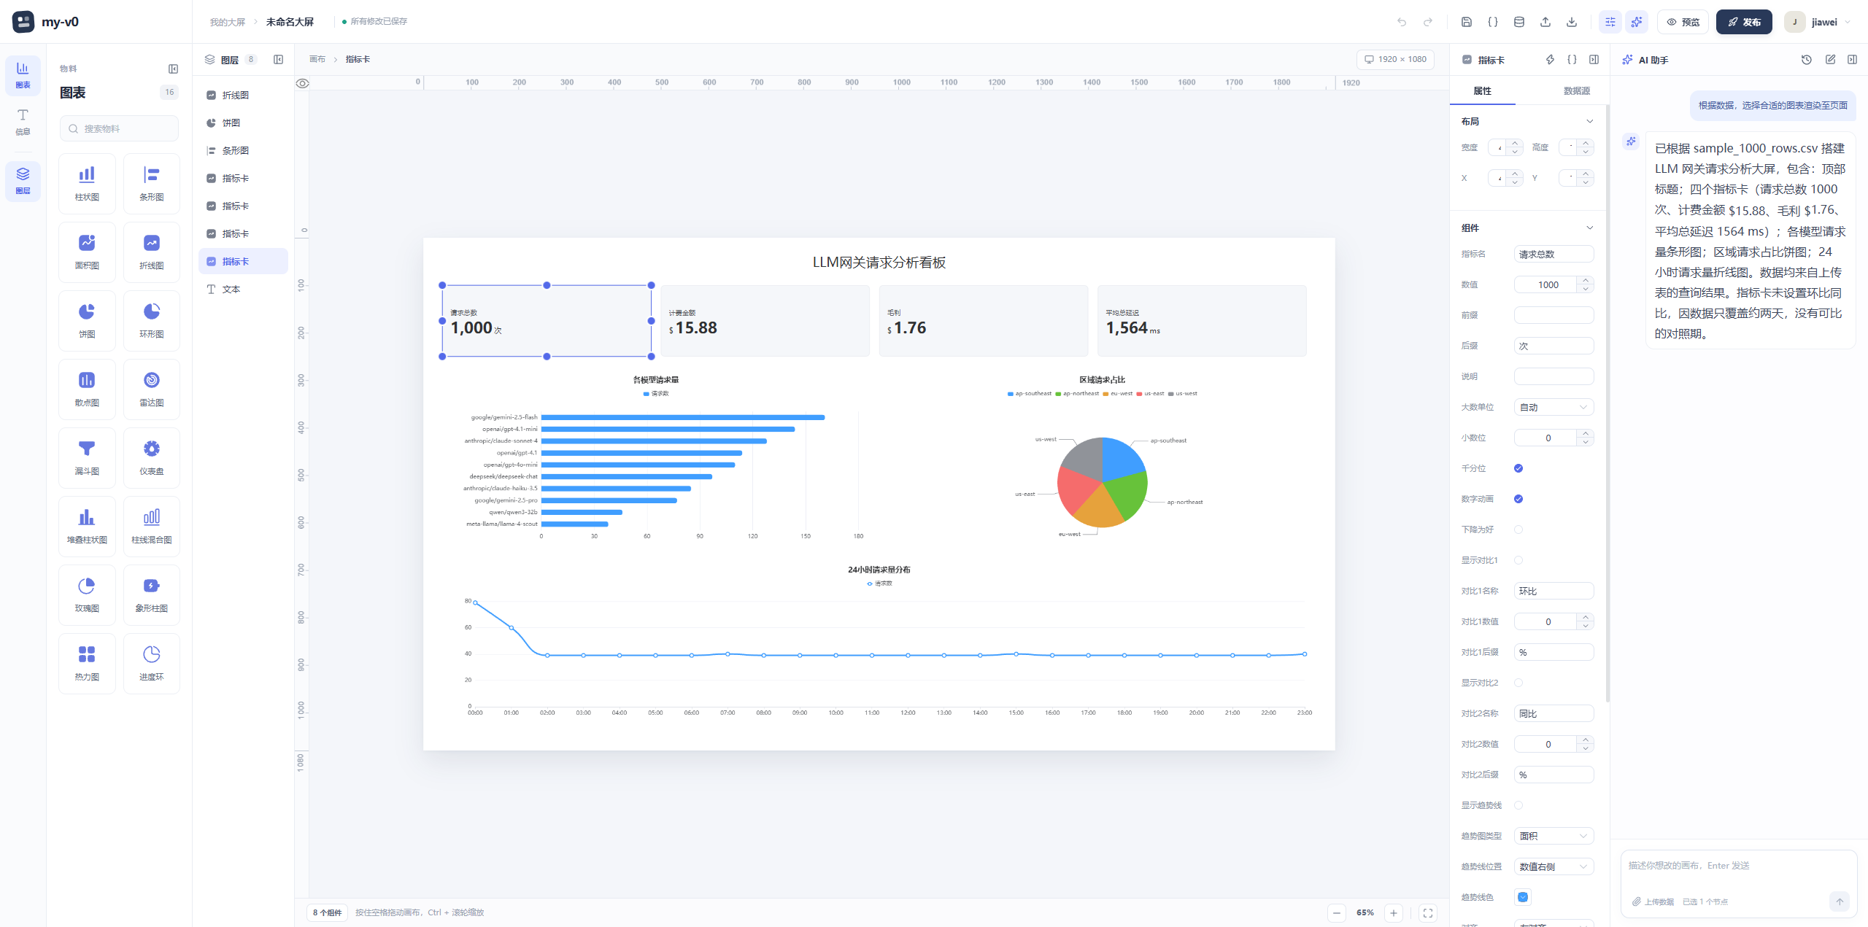Open 趋势线位置 dropdown showing 数值右侧
Image resolution: width=1868 pixels, height=927 pixels.
click(x=1554, y=866)
